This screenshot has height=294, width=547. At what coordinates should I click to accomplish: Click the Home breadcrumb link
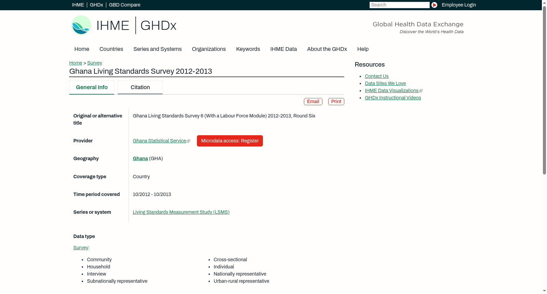coord(76,63)
